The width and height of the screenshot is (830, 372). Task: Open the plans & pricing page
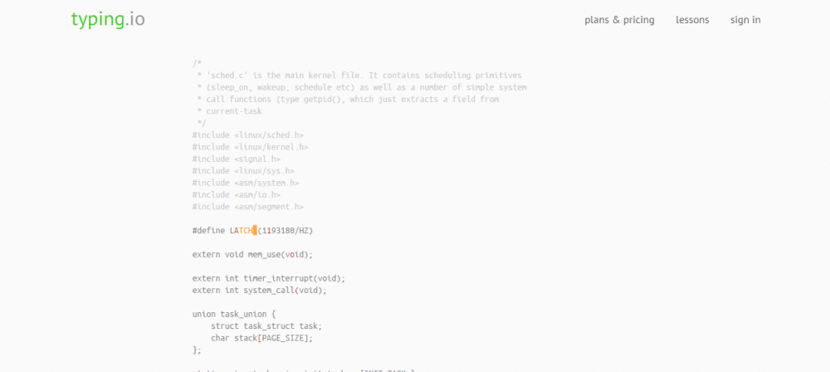click(619, 20)
